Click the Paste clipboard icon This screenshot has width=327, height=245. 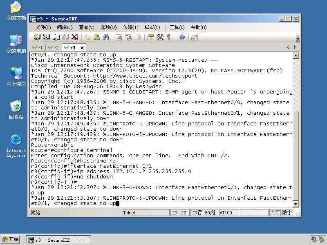96,37
